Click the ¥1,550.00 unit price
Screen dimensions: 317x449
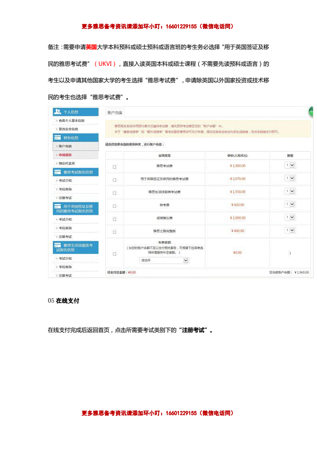click(237, 192)
